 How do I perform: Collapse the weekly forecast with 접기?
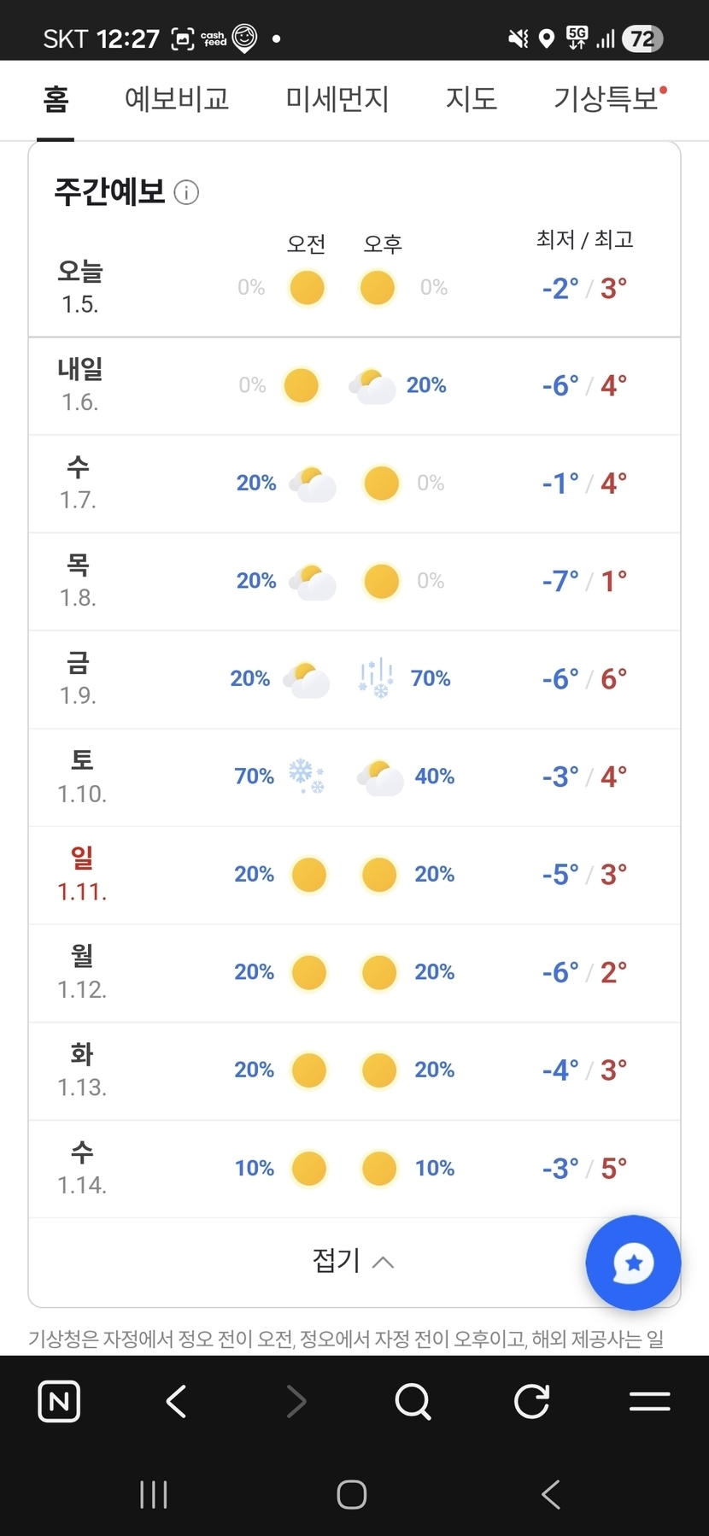point(354,1261)
